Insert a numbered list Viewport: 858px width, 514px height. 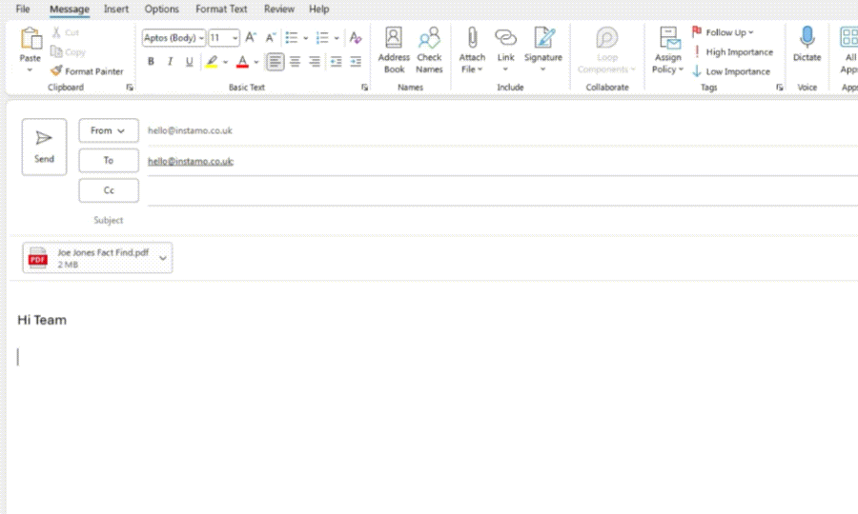[322, 38]
